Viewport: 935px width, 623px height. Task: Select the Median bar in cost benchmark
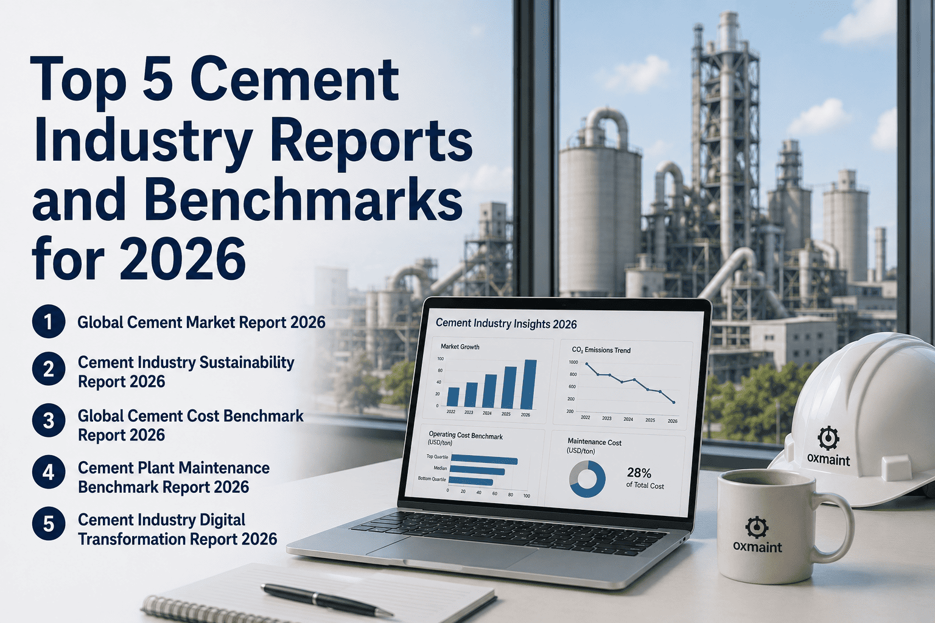tap(477, 472)
